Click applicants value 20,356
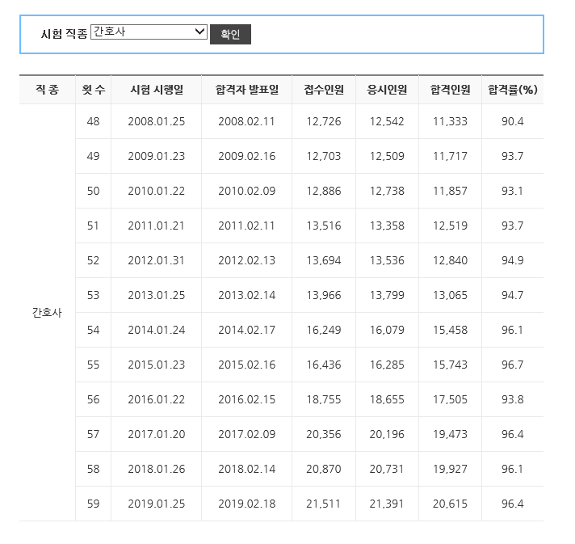This screenshot has height=544, width=575. click(324, 434)
